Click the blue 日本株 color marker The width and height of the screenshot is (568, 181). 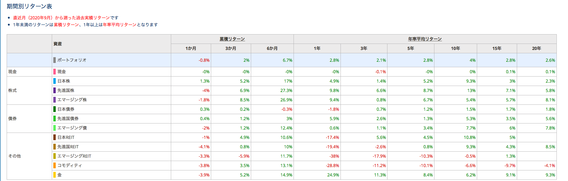[x=55, y=81]
